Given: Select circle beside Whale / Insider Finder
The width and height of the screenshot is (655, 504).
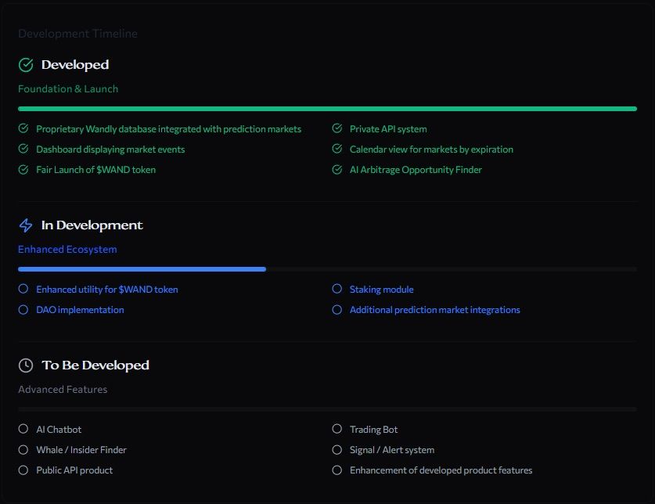Looking at the screenshot, I should [23, 450].
